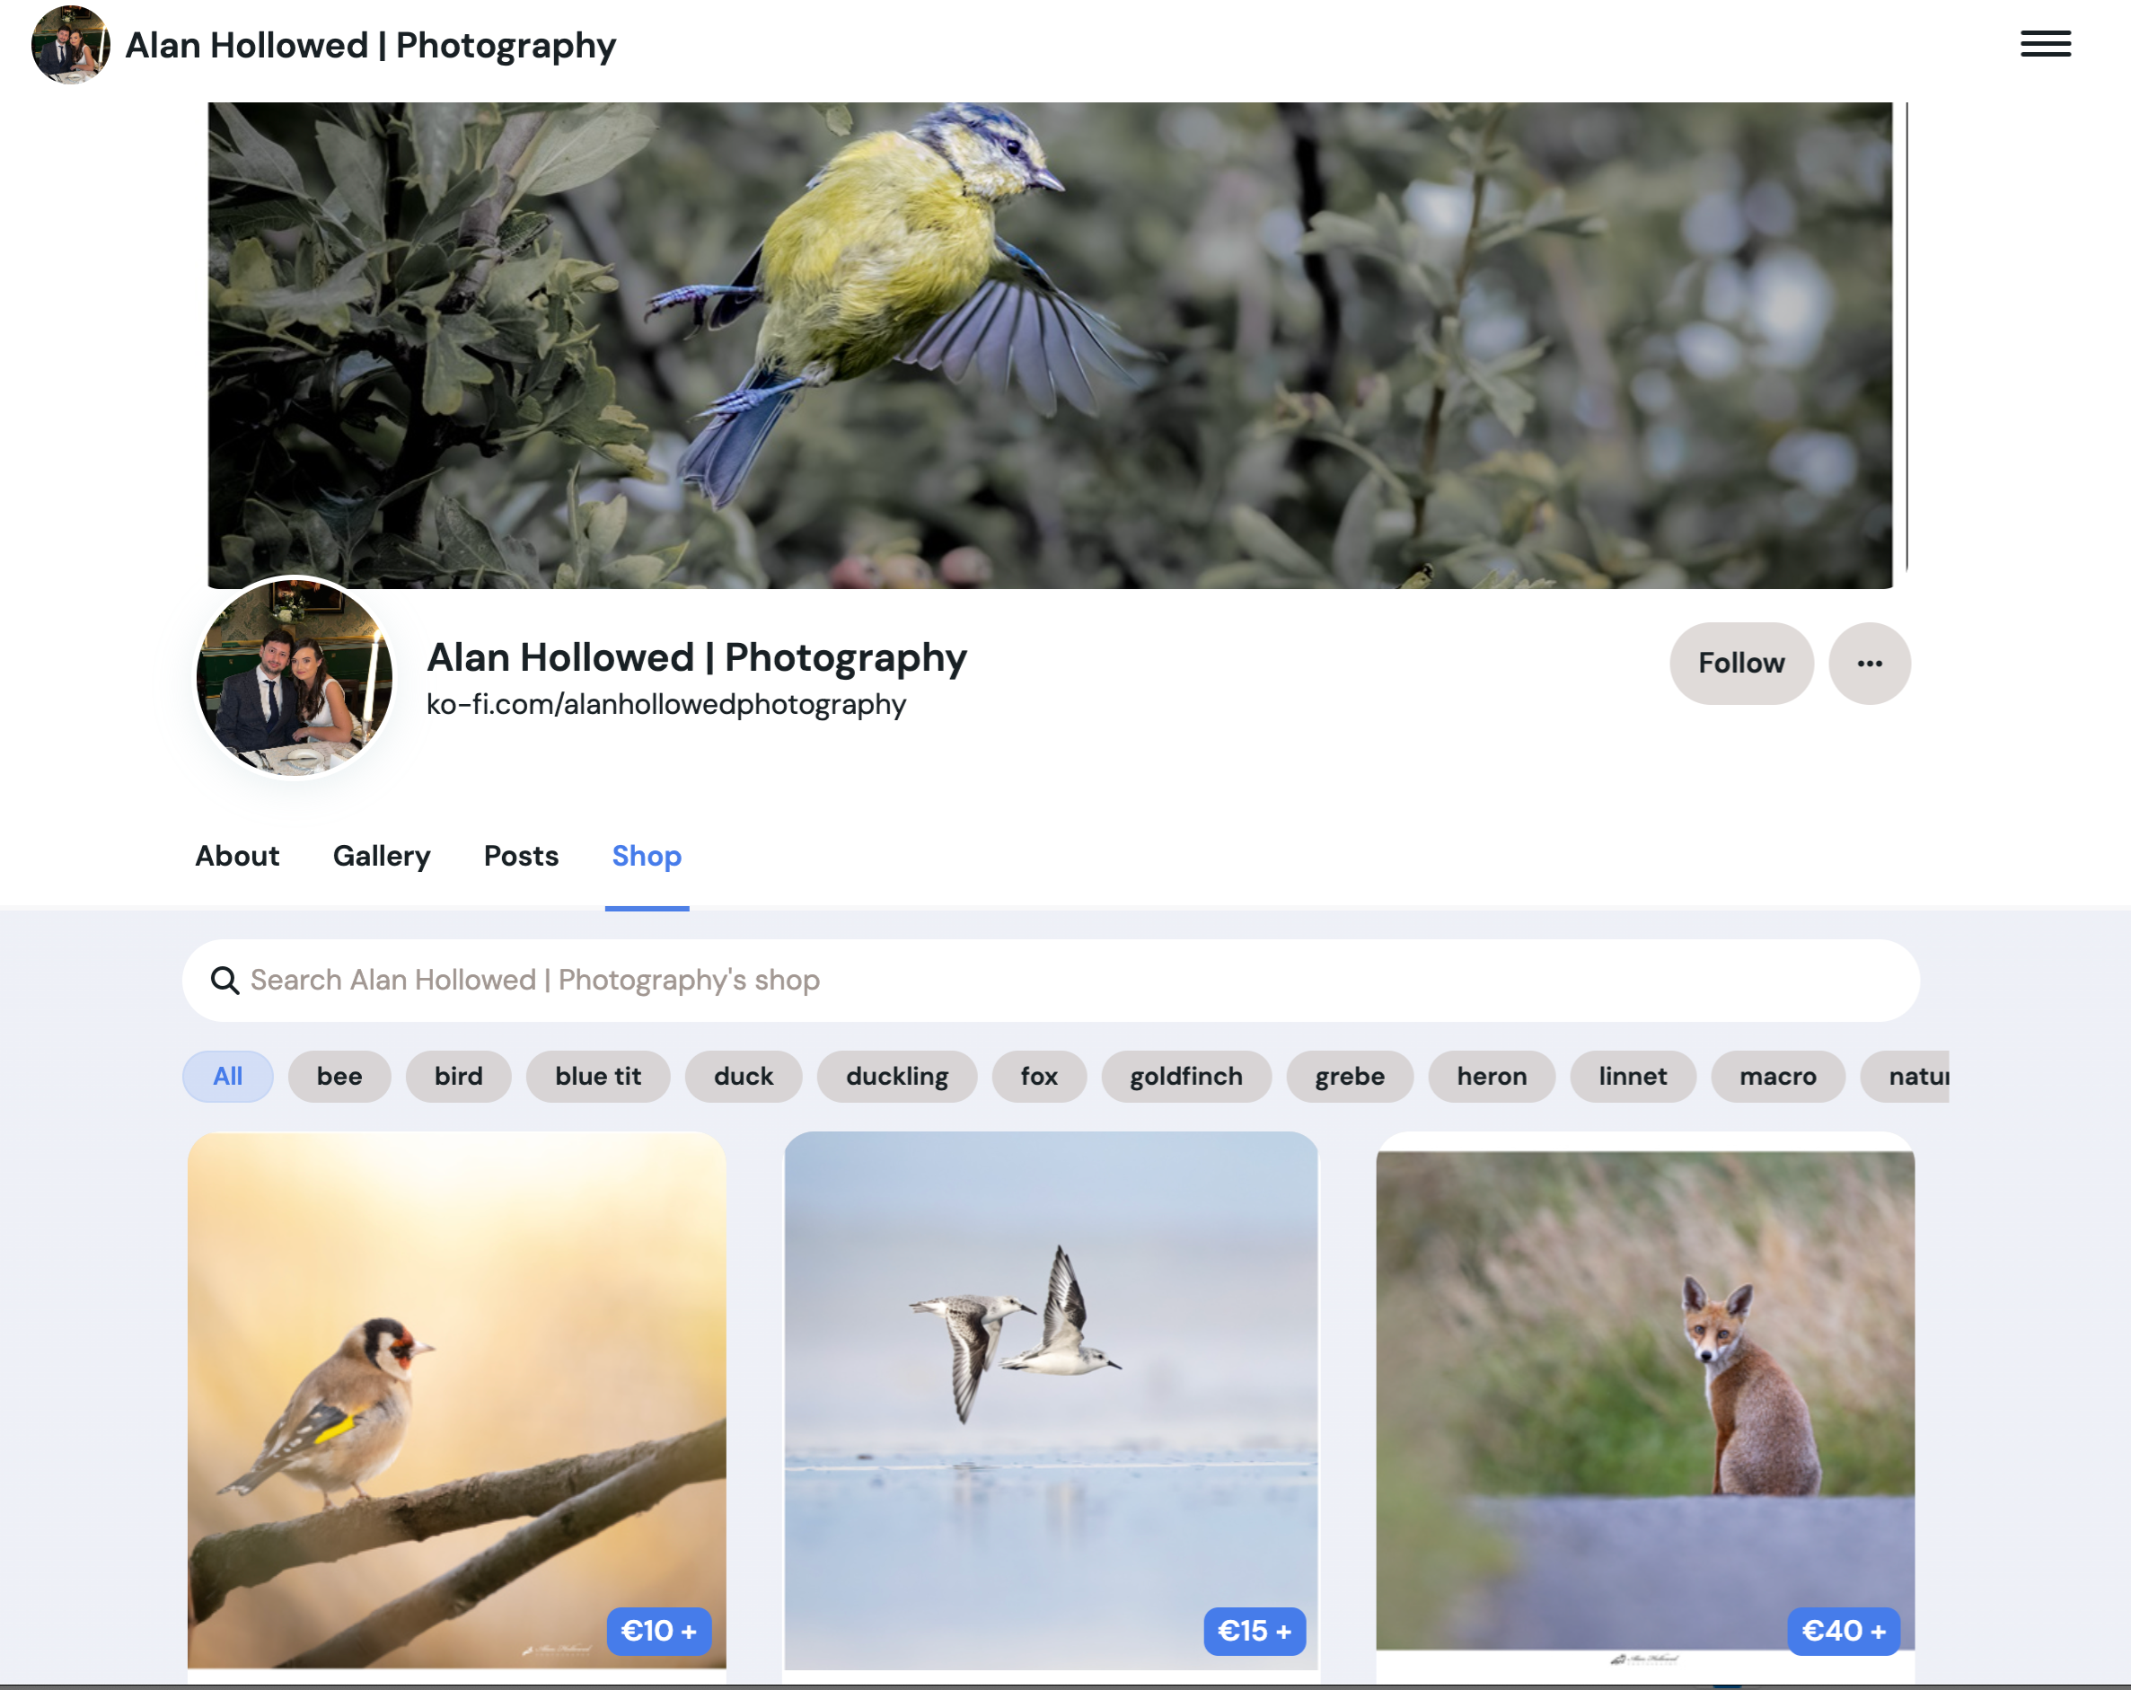The image size is (2131, 1690).
Task: Open the hamburger navigation menu
Action: [x=2045, y=43]
